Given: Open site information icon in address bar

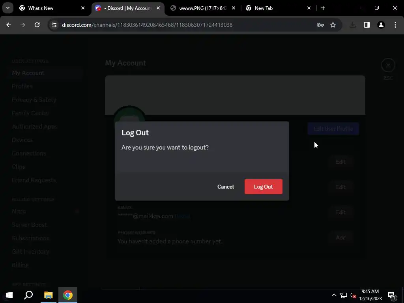Looking at the screenshot, I should [54, 25].
